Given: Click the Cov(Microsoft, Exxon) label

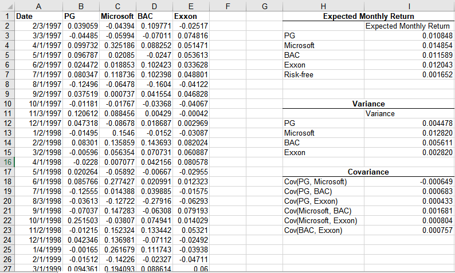Looking at the screenshot, I should pos(324,220).
